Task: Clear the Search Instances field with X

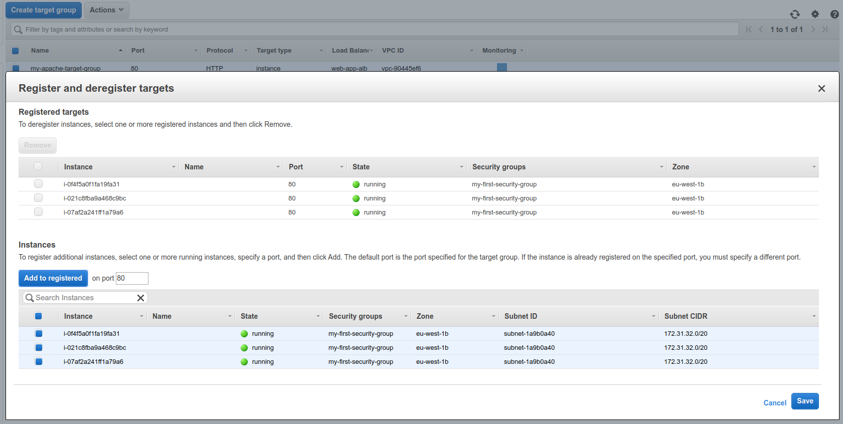Action: [141, 298]
